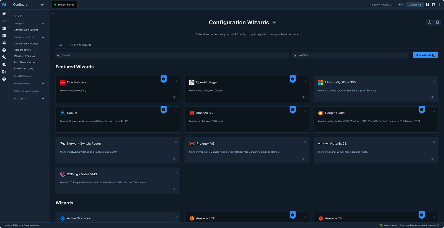Open Google Cloud wizard arrow
Screen dimensions: 444x228
432,128
